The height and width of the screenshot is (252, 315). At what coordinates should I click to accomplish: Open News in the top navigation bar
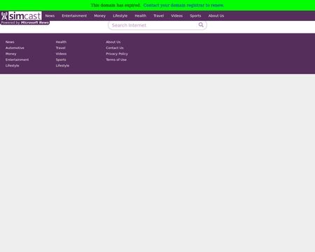tap(50, 16)
